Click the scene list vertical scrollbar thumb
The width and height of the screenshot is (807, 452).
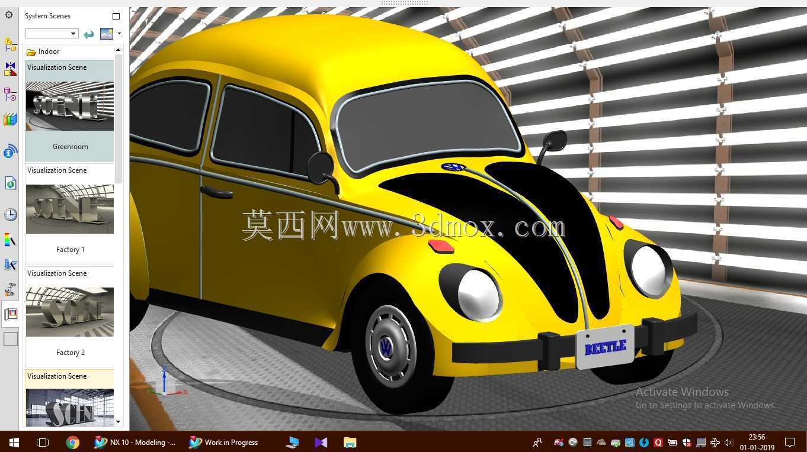click(x=119, y=118)
